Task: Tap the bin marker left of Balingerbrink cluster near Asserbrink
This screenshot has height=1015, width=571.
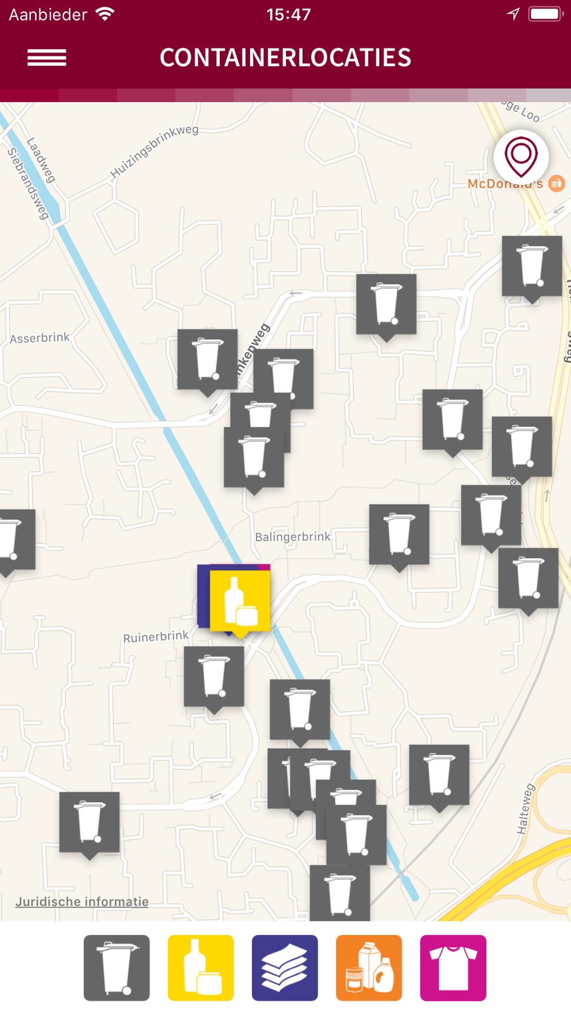Action: point(207,361)
